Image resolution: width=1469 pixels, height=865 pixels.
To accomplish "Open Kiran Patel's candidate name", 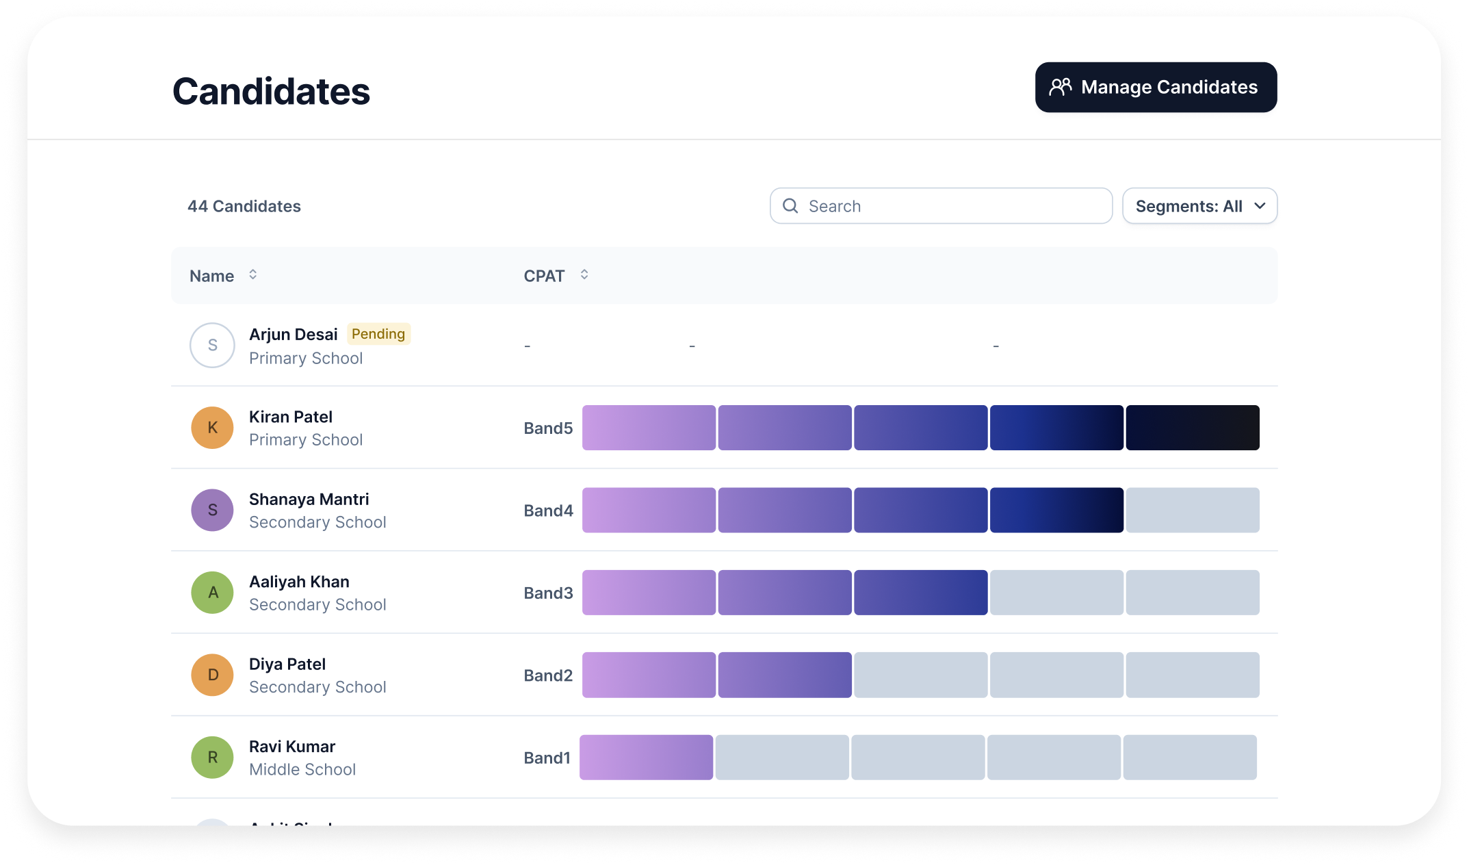I will coord(290,416).
